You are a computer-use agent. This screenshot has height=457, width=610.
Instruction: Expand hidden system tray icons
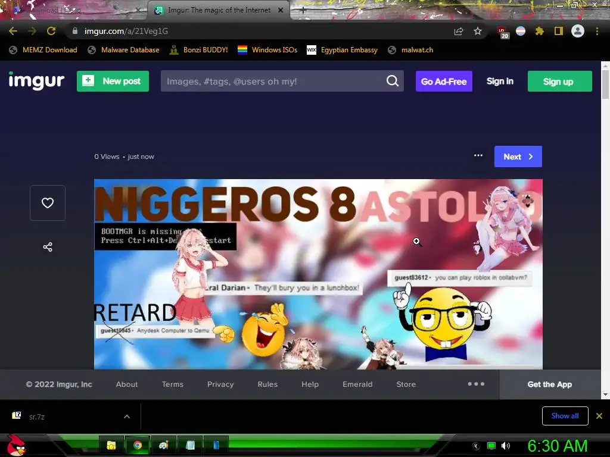pos(476,446)
